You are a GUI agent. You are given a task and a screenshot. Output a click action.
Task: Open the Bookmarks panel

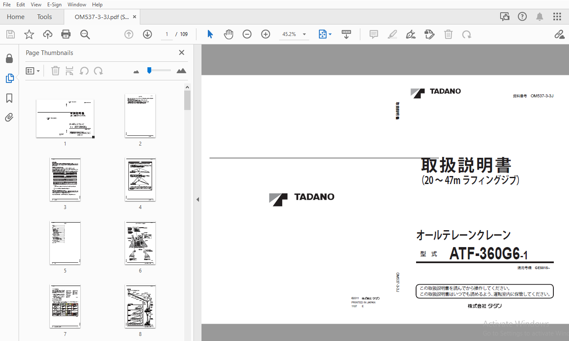(x=9, y=98)
